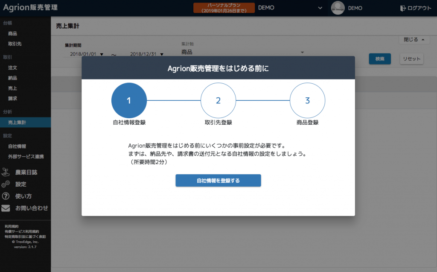Open 商品 in the sidebar
The height and width of the screenshot is (272, 437).
(x=12, y=33)
